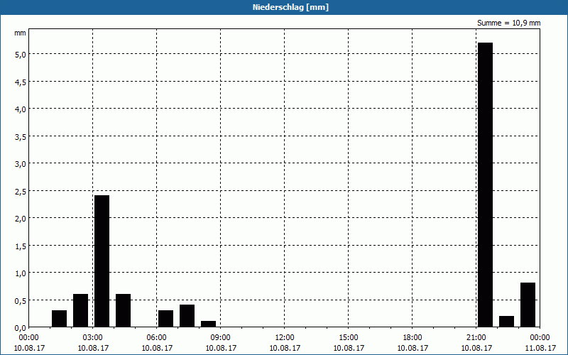This screenshot has height=355, width=568.
Task: Select the 'Summe = 10,9 mm' total label
Action: coord(508,23)
